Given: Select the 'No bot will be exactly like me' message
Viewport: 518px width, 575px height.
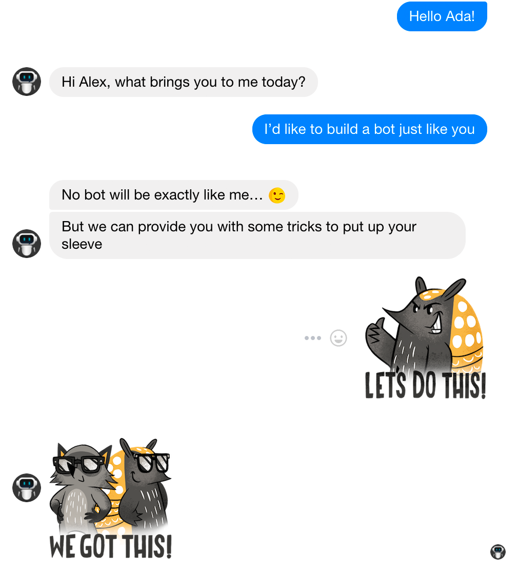Looking at the screenshot, I should [x=174, y=195].
